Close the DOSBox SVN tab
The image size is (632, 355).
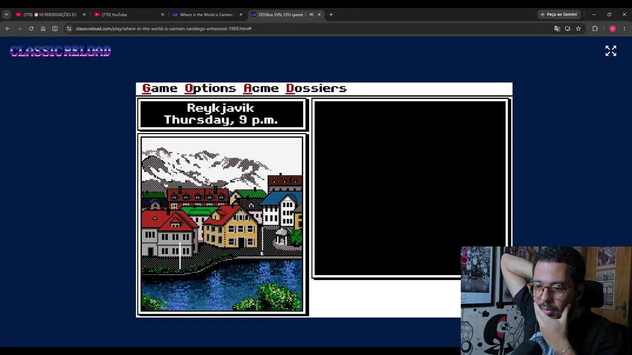319,15
